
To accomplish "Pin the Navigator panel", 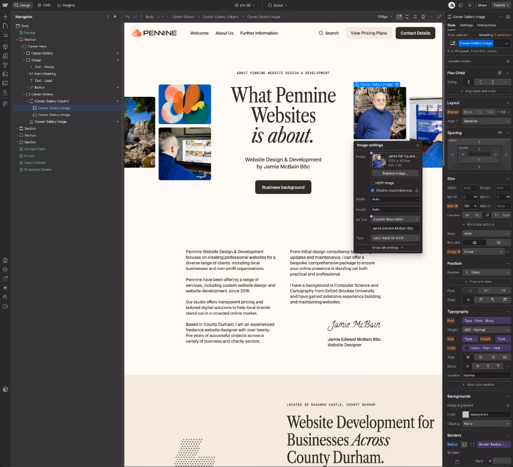I will (115, 16).
